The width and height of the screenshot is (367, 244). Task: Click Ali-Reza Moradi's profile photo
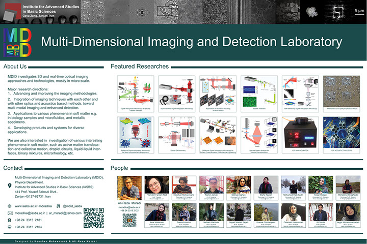click(x=129, y=188)
